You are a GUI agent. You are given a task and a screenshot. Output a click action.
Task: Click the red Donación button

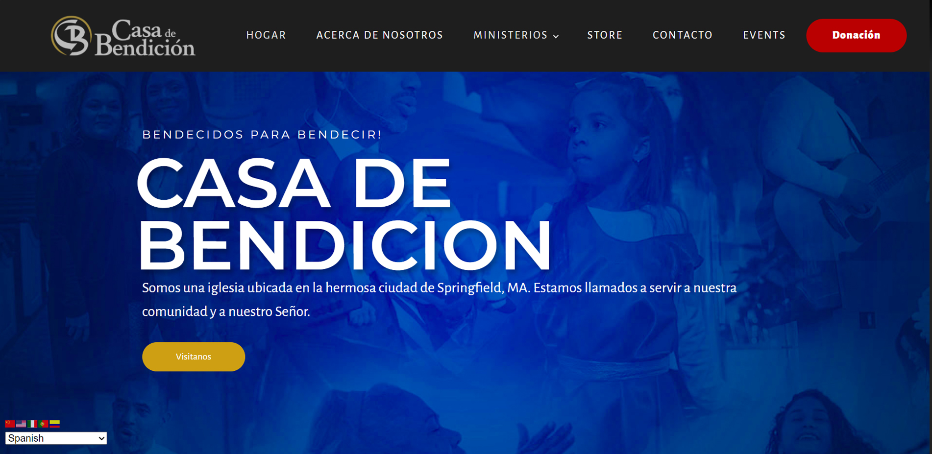[856, 35]
